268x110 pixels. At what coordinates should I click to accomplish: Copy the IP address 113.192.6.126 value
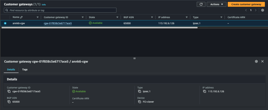tap(205, 91)
